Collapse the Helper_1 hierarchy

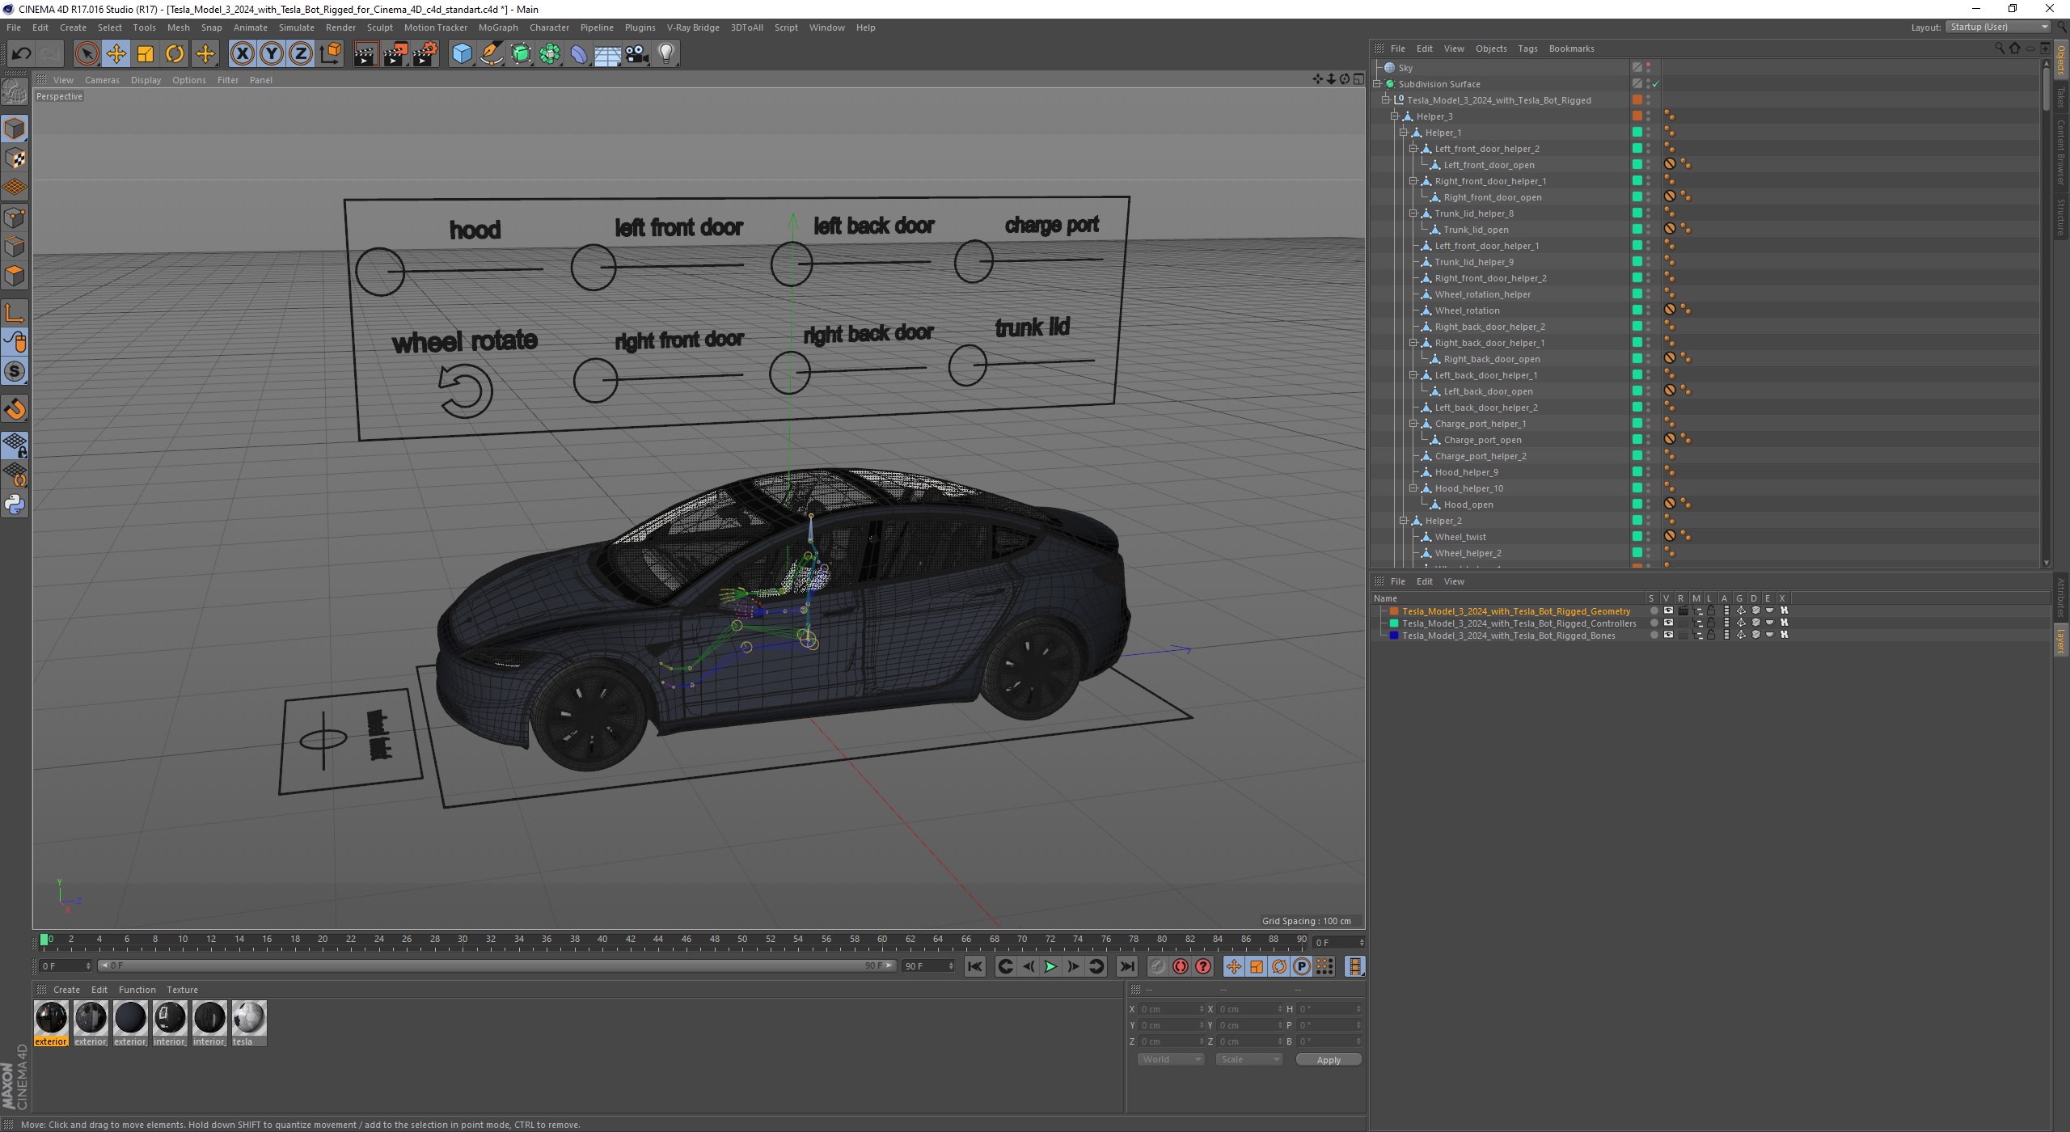(1405, 133)
